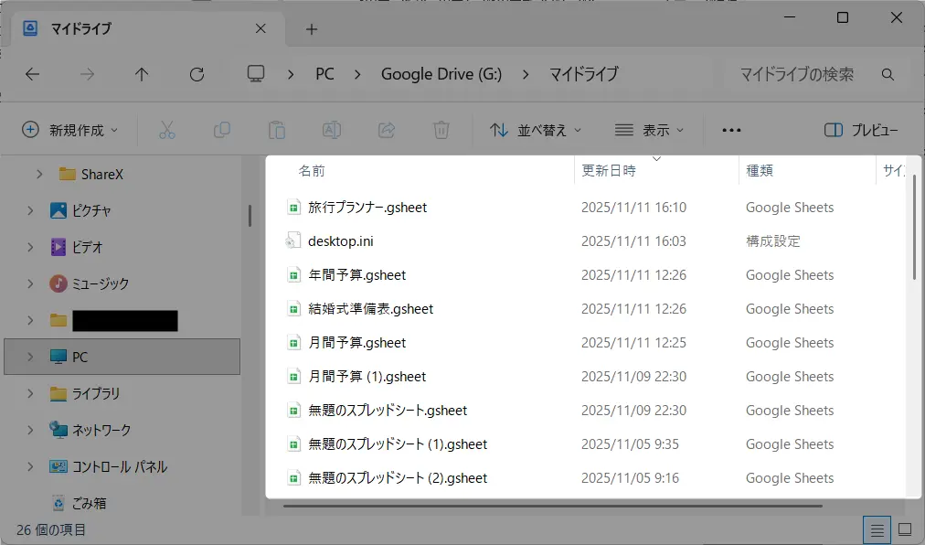The height and width of the screenshot is (545, 925).
Task: Click the Rename icon in toolbar
Action: click(x=332, y=130)
